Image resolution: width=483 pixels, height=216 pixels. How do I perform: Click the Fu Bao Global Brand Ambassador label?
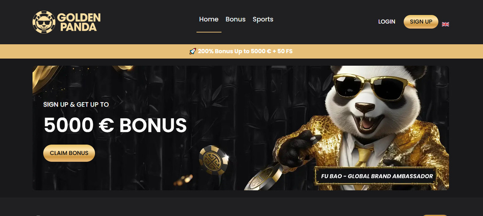[x=377, y=176]
